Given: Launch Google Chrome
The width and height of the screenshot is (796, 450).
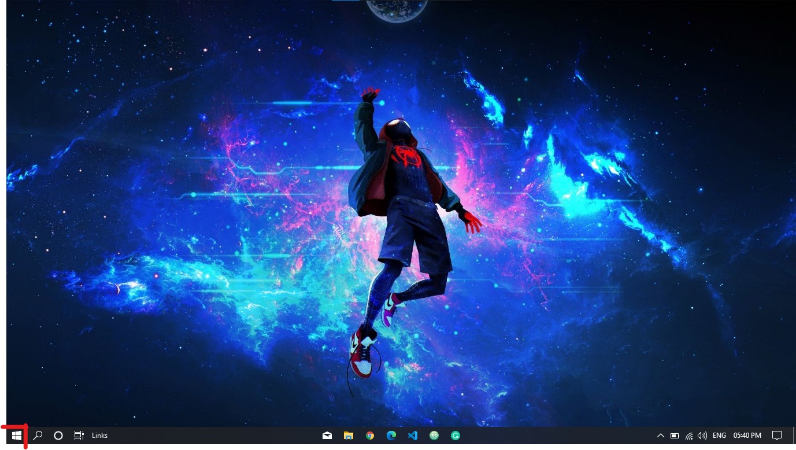Looking at the screenshot, I should click(370, 436).
